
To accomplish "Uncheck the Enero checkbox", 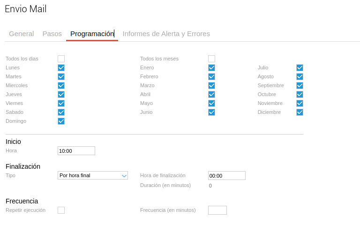I will click(211, 67).
